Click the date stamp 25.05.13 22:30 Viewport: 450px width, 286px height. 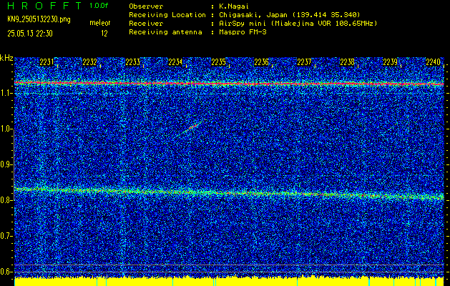[x=30, y=34]
